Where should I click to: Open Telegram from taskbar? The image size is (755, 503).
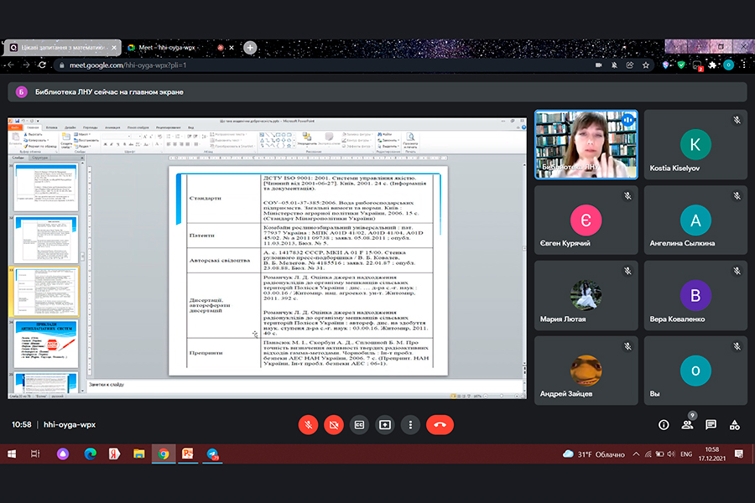212,454
